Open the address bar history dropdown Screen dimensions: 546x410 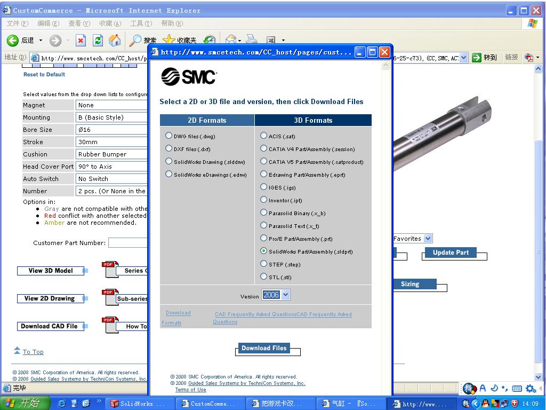[463, 58]
